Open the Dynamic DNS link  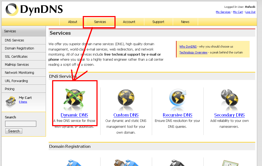pos(74,115)
